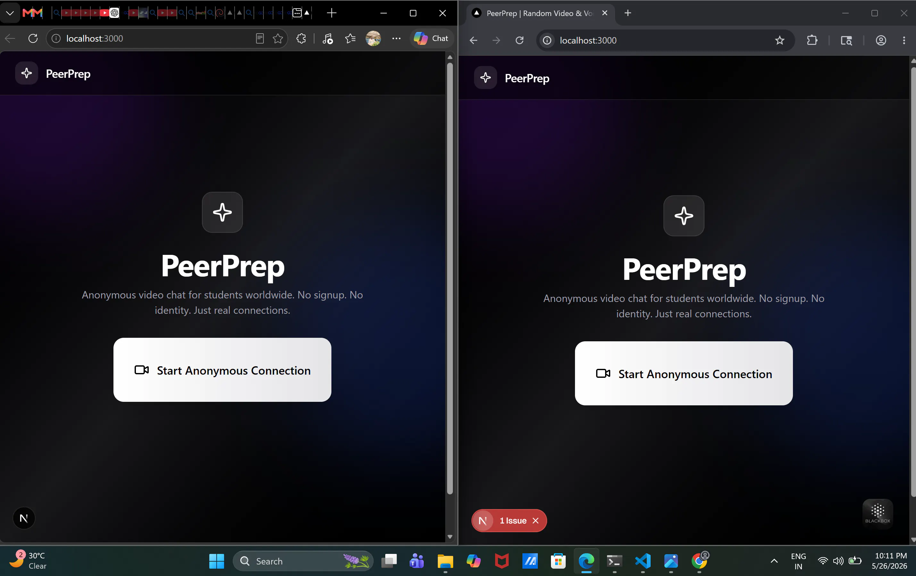View site information in Chrome address bar
Viewport: 916px width, 576px height.
pyautogui.click(x=547, y=40)
